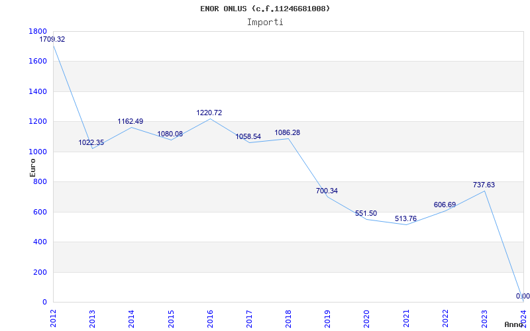Screen dimensions: 530x331
Task: Select the 2015 axis year
Action: pyautogui.click(x=171, y=318)
